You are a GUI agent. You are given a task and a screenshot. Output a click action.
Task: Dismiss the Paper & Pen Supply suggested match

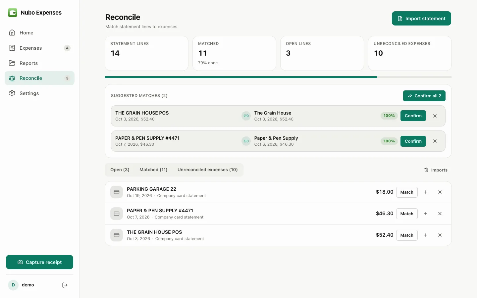click(435, 141)
